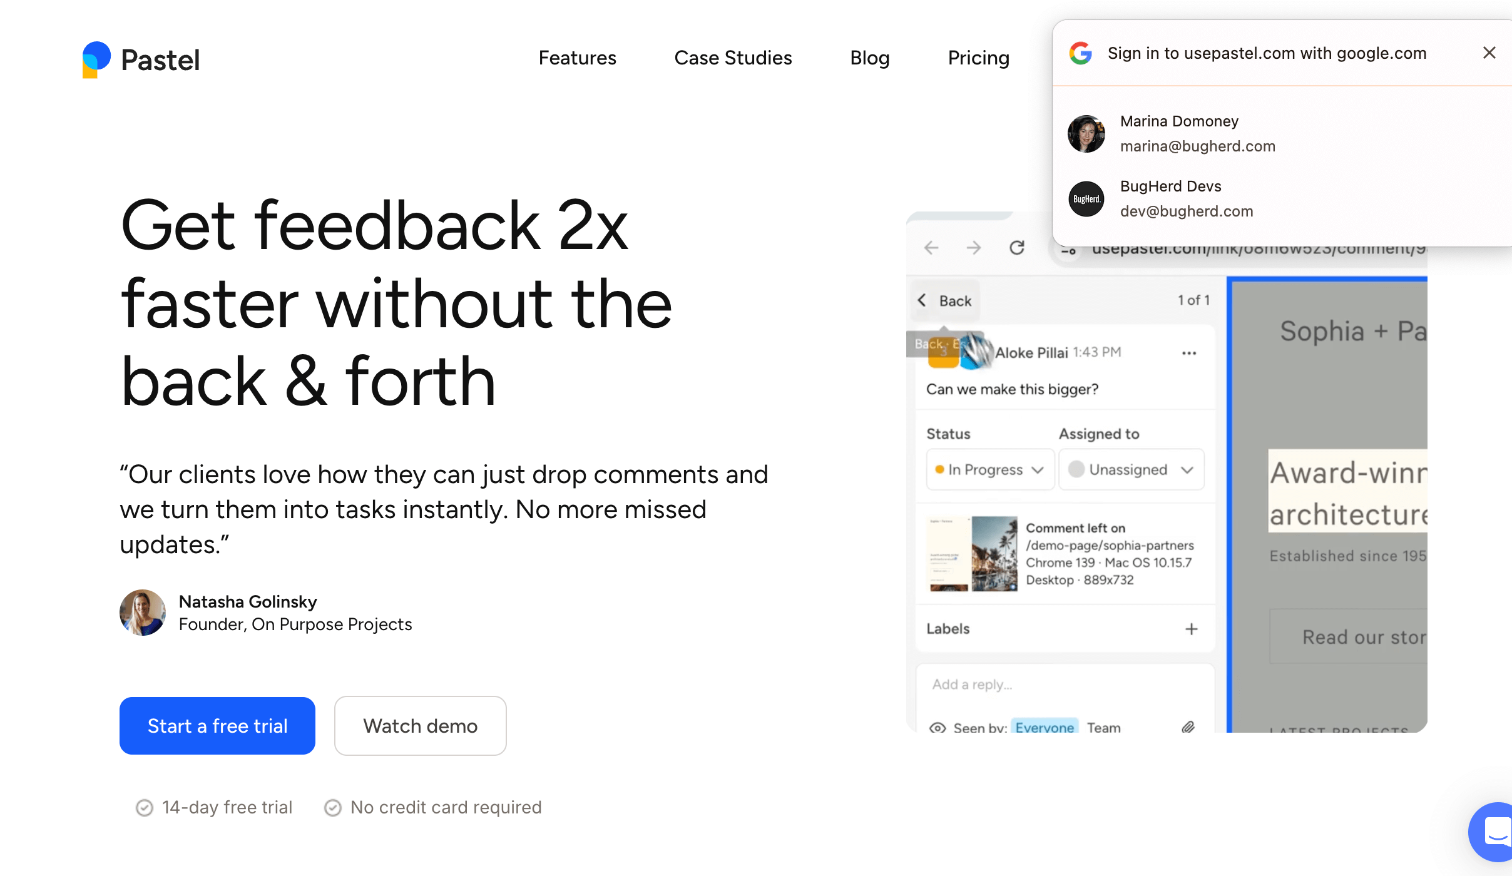Click the Start a free trial button
Screen dimensions: 1512x876
point(217,726)
